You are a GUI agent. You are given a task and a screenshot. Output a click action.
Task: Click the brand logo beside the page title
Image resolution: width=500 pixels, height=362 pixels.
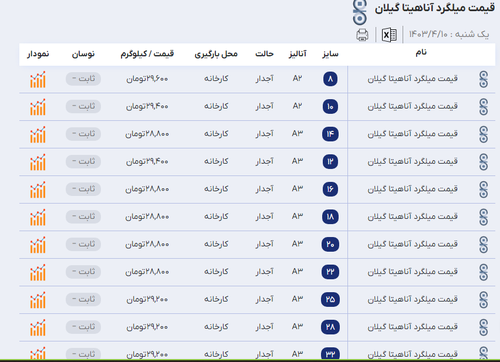click(359, 10)
